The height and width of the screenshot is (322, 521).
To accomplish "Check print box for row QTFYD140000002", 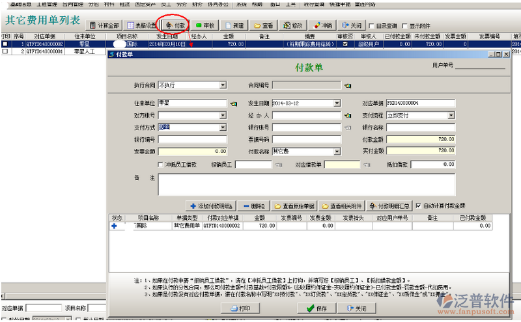I will pyautogui.click(x=5, y=44).
